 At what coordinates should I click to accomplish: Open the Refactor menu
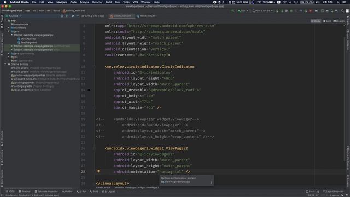(x=97, y=2)
